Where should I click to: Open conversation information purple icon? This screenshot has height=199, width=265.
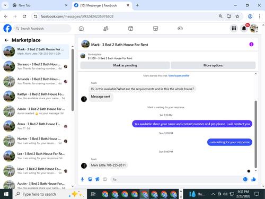pyautogui.click(x=251, y=44)
